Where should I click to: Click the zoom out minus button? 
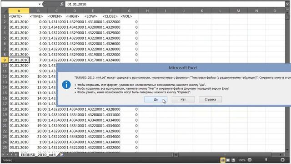[x=250, y=160]
